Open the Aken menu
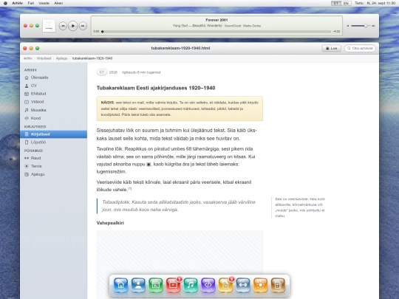 58,3
